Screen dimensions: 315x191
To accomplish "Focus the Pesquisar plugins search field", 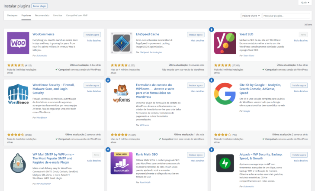I will coord(286,16).
